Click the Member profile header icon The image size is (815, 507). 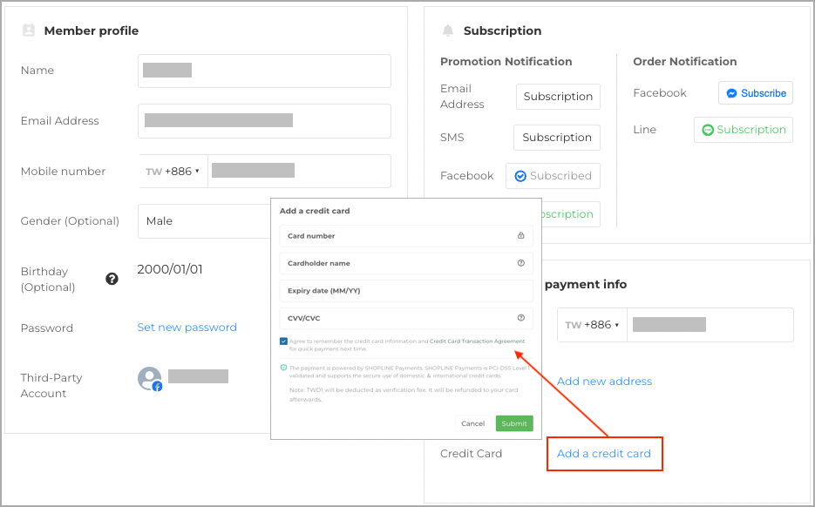29,30
